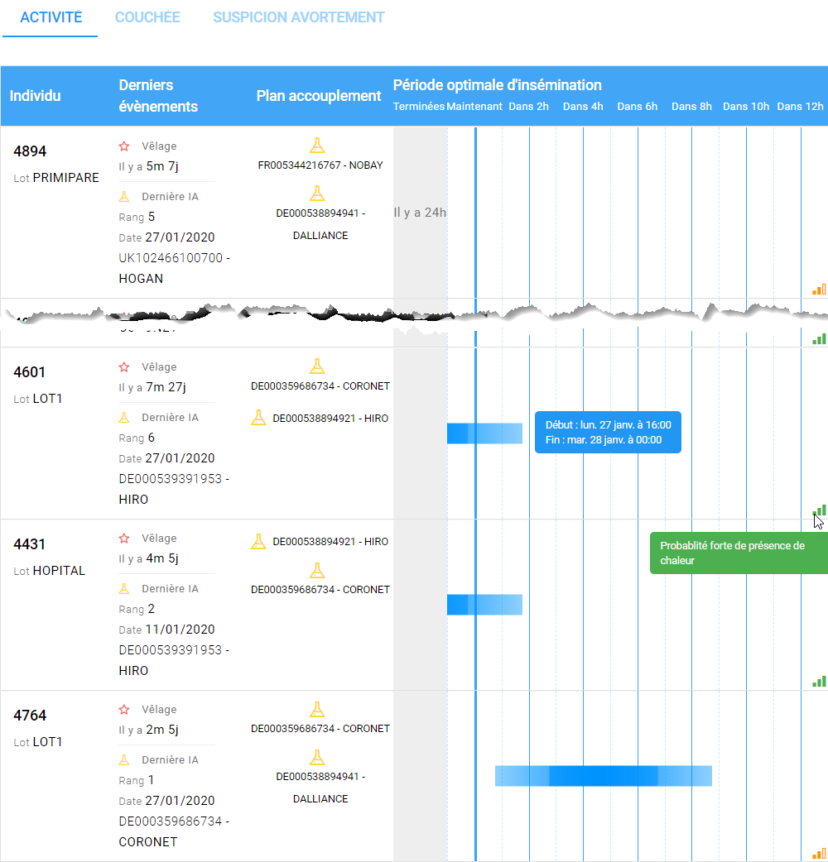Click the Dernière IA flask icon for cow 4431
This screenshot has height=862, width=828.
point(124,589)
